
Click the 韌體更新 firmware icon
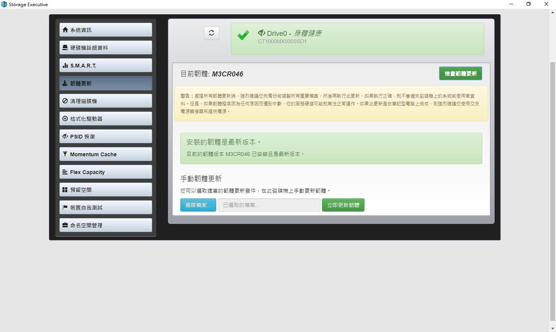65,83
